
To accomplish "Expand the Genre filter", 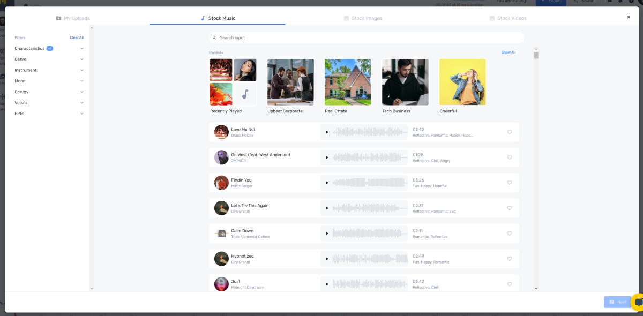I will [x=49, y=59].
